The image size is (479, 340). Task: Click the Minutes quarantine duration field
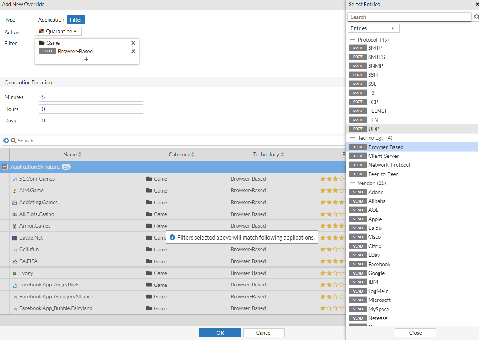point(91,97)
